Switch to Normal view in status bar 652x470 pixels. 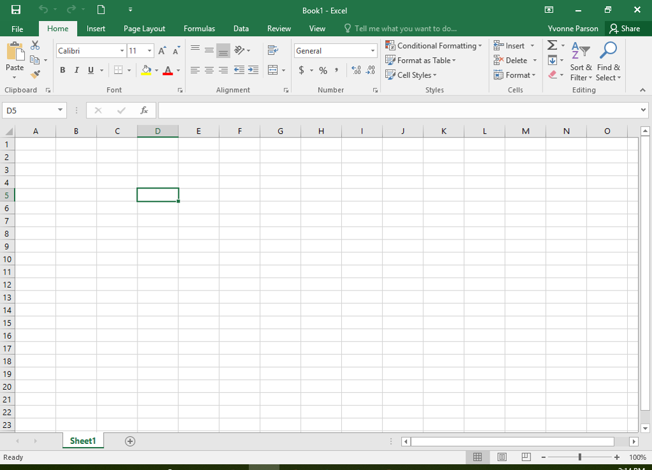coord(478,457)
